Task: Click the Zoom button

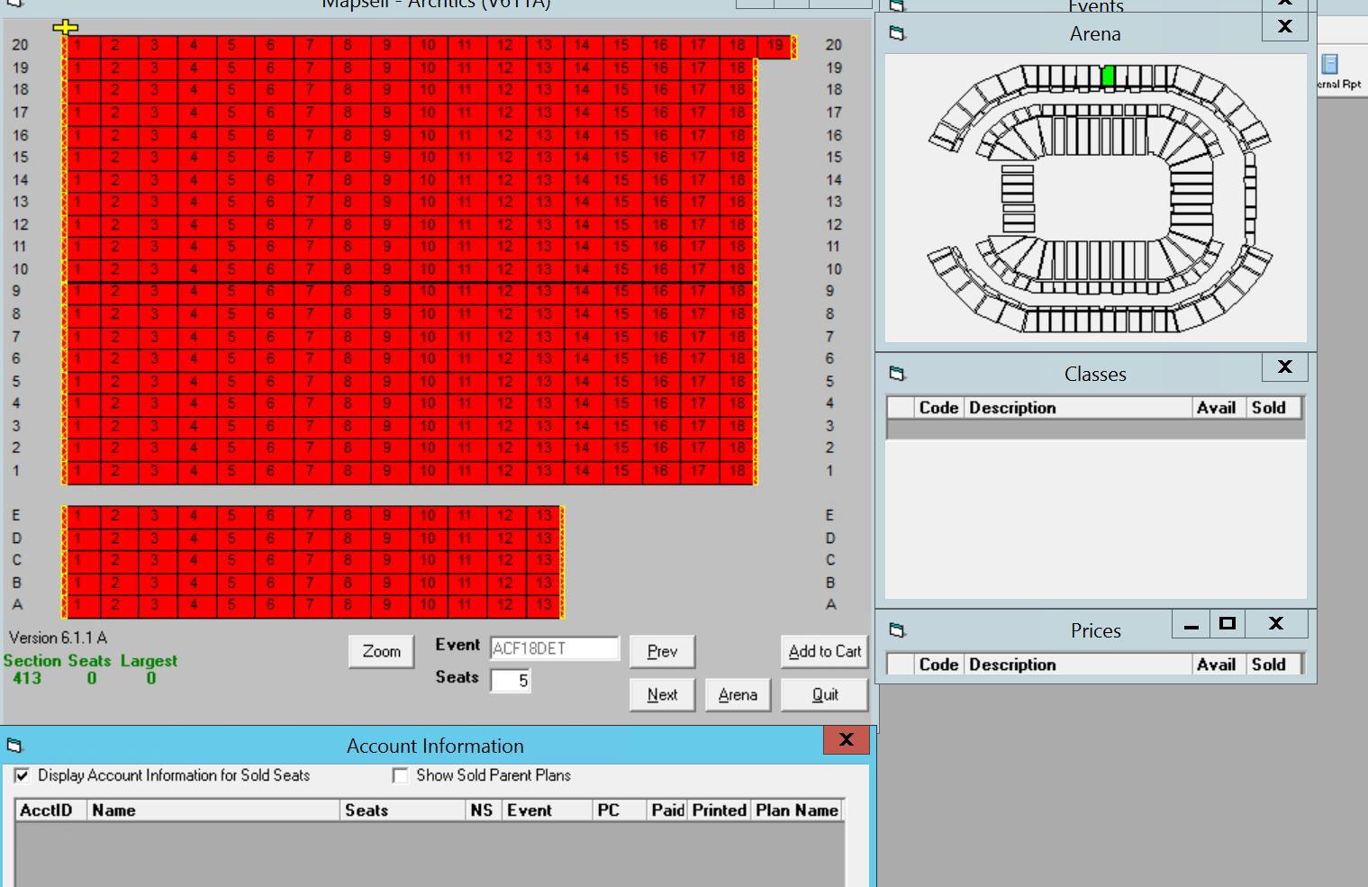Action: click(x=381, y=651)
